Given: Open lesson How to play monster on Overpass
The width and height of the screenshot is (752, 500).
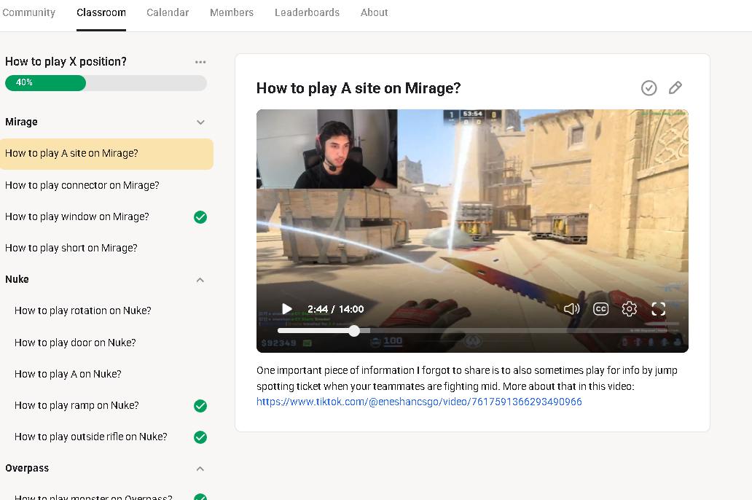Looking at the screenshot, I should (x=93, y=496).
